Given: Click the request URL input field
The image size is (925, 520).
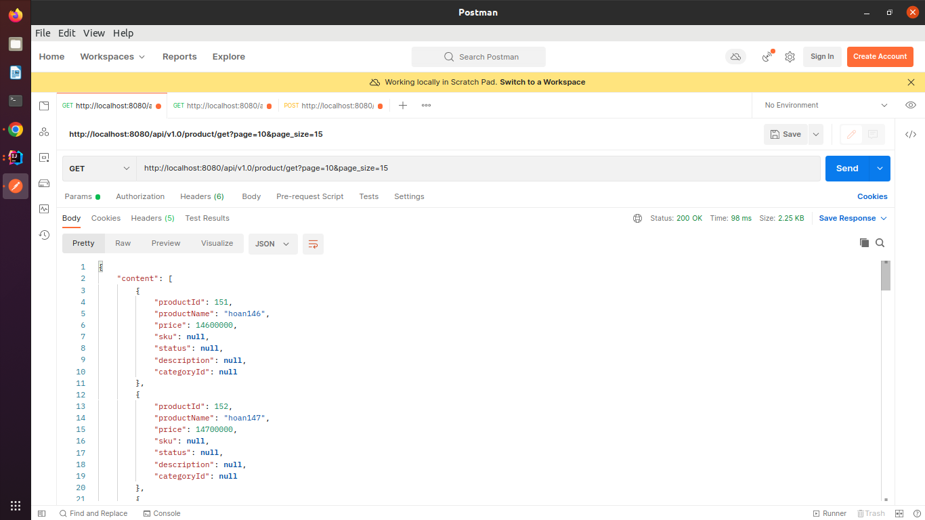Looking at the screenshot, I should [x=478, y=169].
